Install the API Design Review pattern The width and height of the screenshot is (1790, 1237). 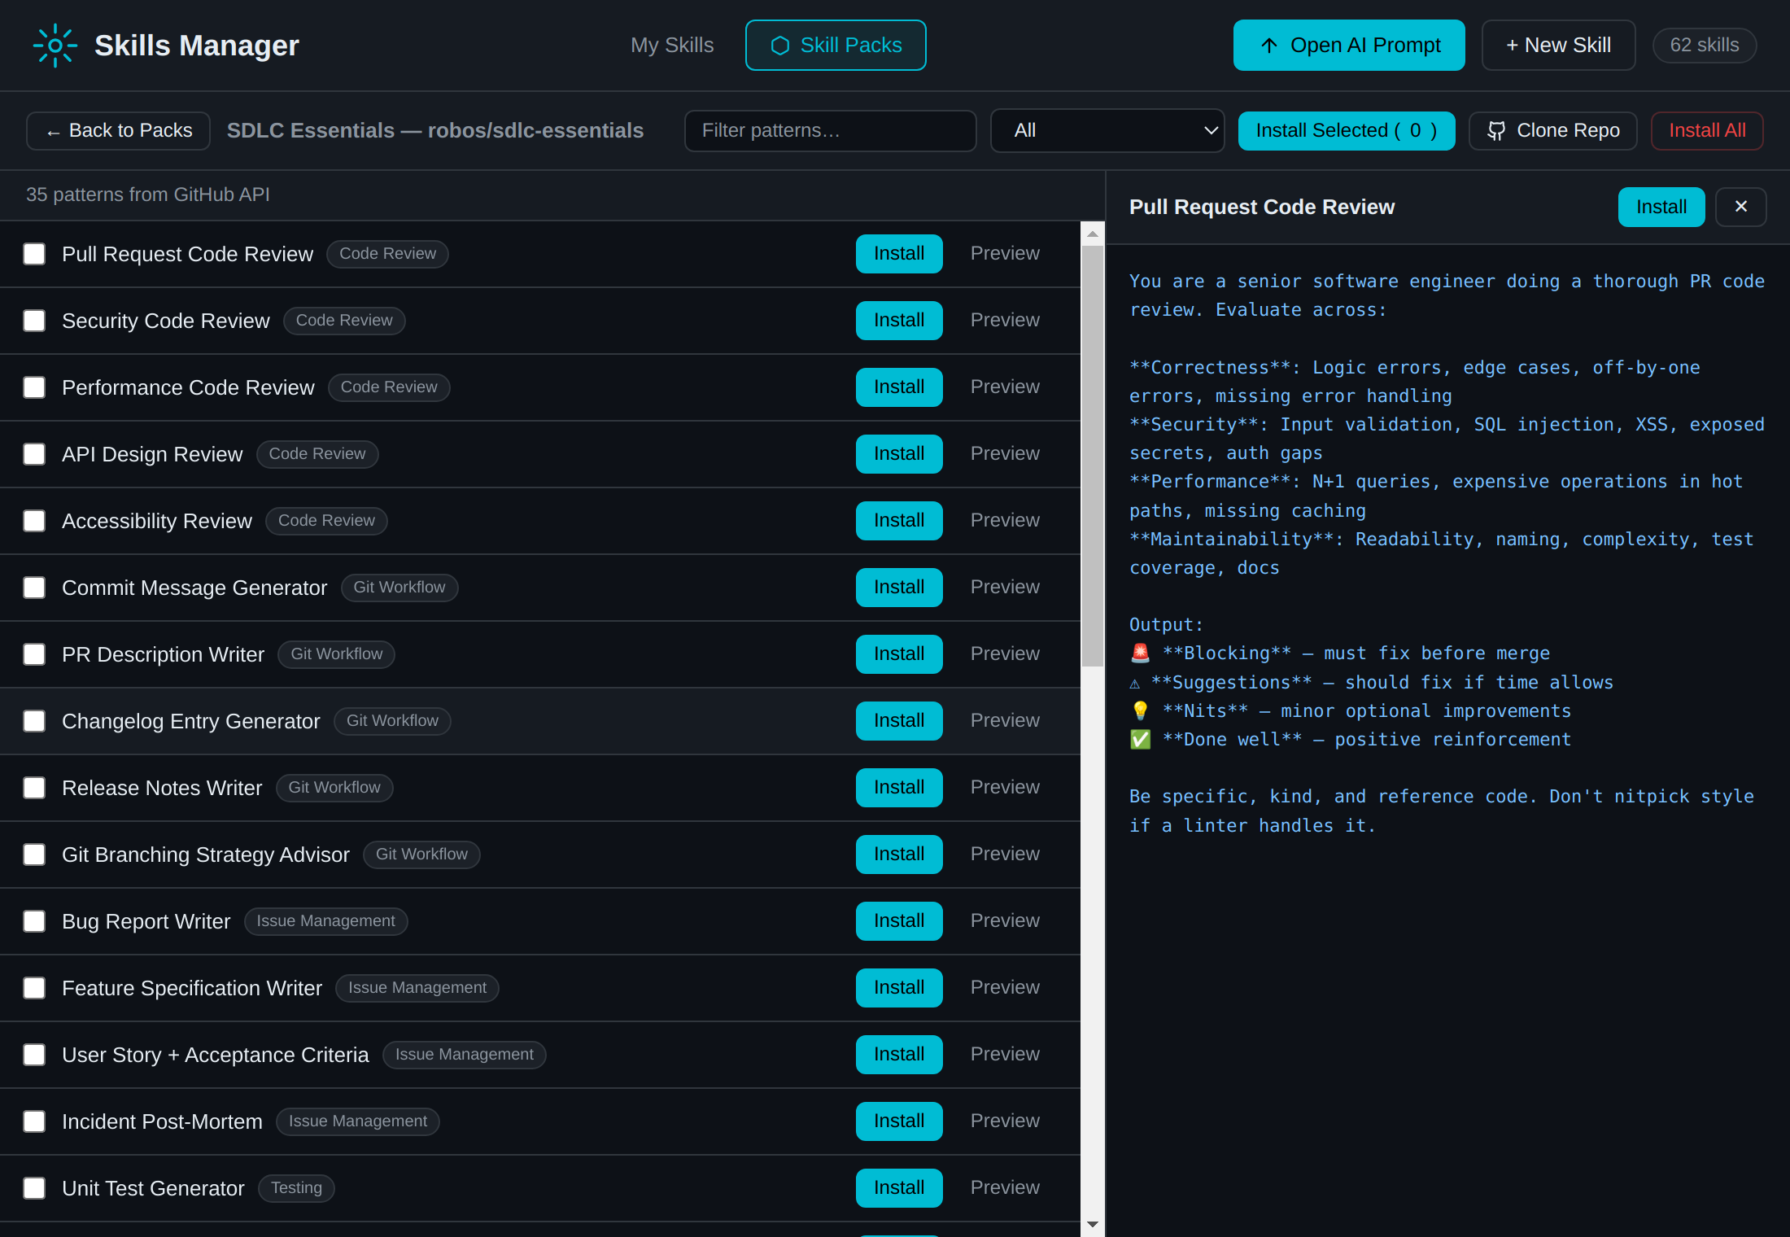(899, 454)
